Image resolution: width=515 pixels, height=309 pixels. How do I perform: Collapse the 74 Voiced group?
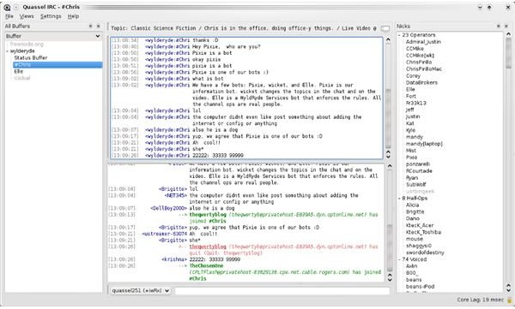tap(399, 259)
